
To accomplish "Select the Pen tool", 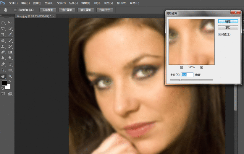I will (x=3, y=64).
